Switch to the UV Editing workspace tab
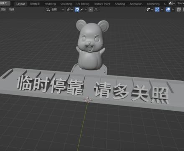Screen dimensions: 184x151 (83, 4)
